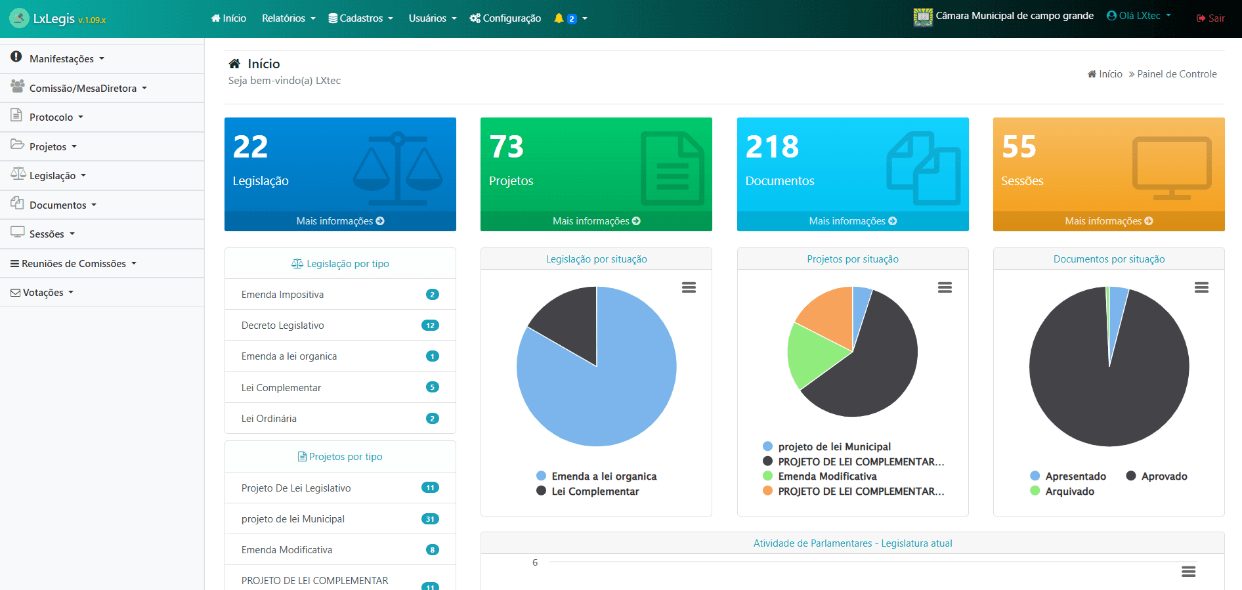Toggle the Emenda Modificativa legend series
This screenshot has width=1242, height=590.
826,476
